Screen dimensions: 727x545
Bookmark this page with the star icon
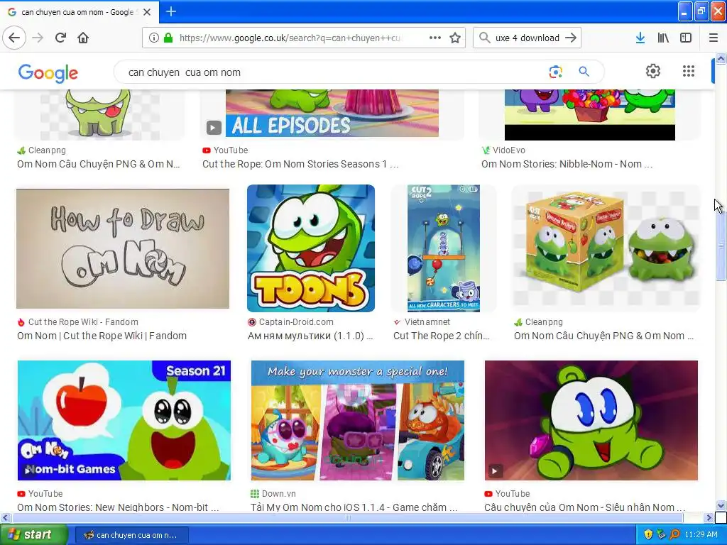455,38
